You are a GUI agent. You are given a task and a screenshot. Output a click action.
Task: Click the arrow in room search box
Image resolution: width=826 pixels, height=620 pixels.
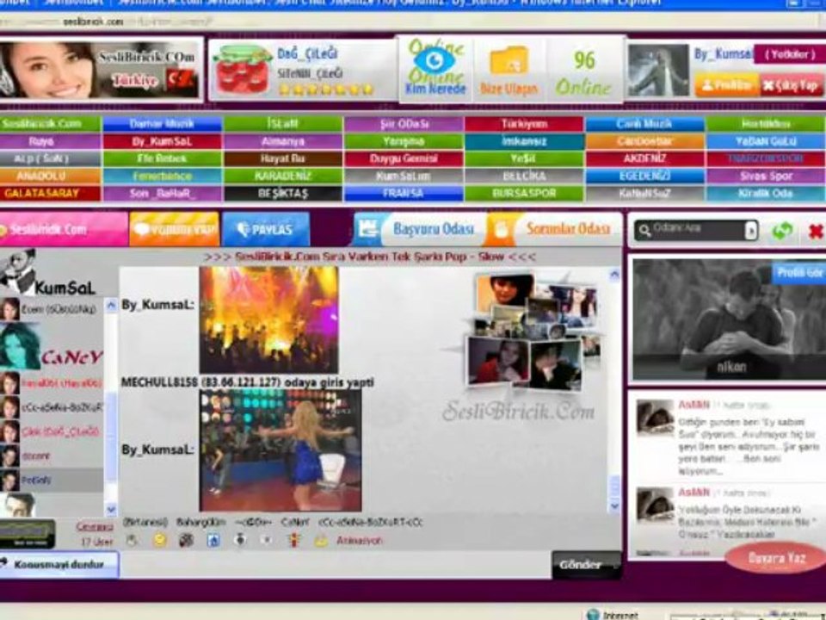pyautogui.click(x=750, y=231)
